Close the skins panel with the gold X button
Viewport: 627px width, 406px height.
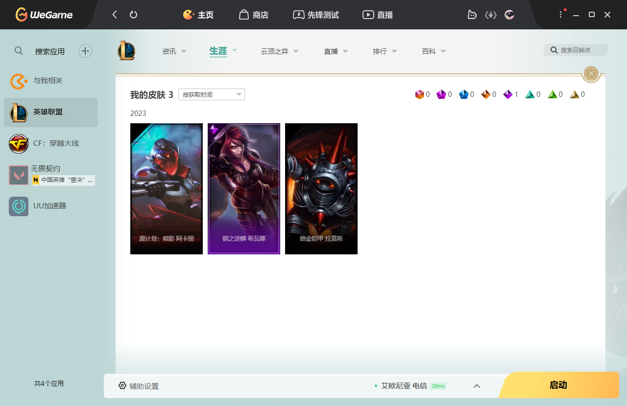pos(591,74)
